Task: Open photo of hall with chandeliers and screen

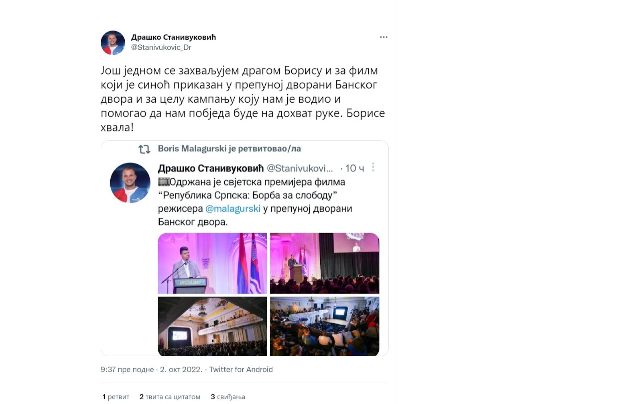Action: click(x=212, y=326)
